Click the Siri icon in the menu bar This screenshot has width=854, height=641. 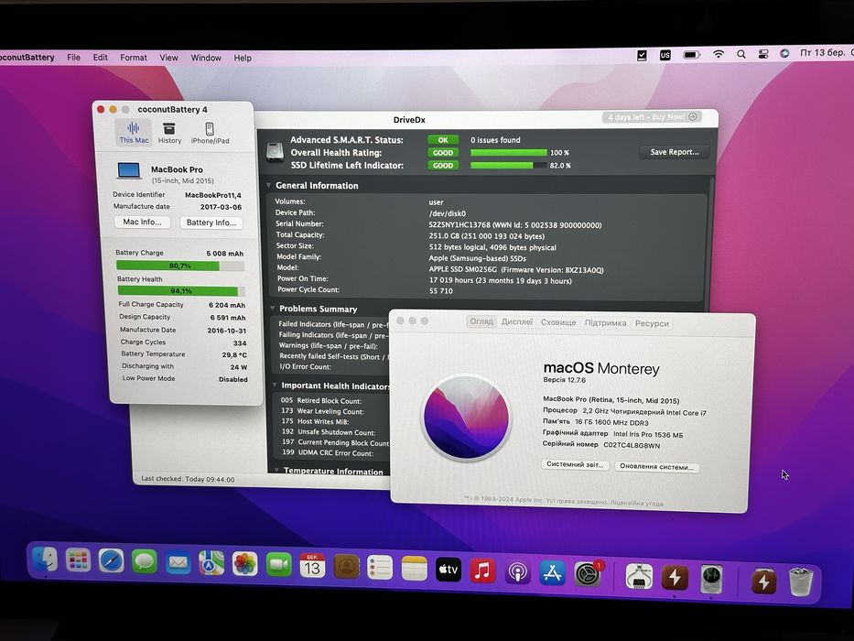tap(784, 53)
